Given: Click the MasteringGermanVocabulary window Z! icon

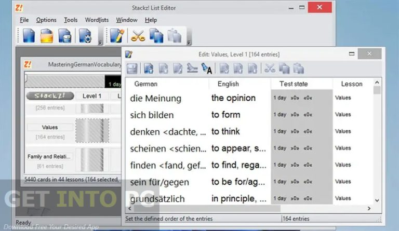Looking at the screenshot, I should pyautogui.click(x=28, y=64).
